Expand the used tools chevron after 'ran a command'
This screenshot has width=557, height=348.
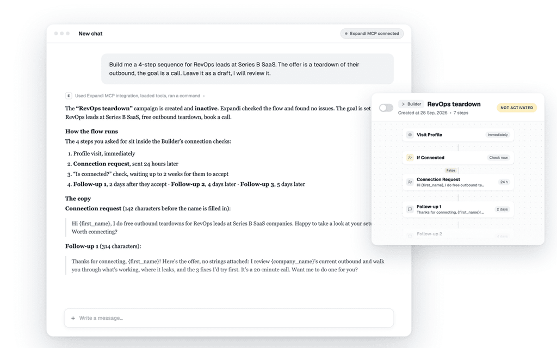coord(204,96)
